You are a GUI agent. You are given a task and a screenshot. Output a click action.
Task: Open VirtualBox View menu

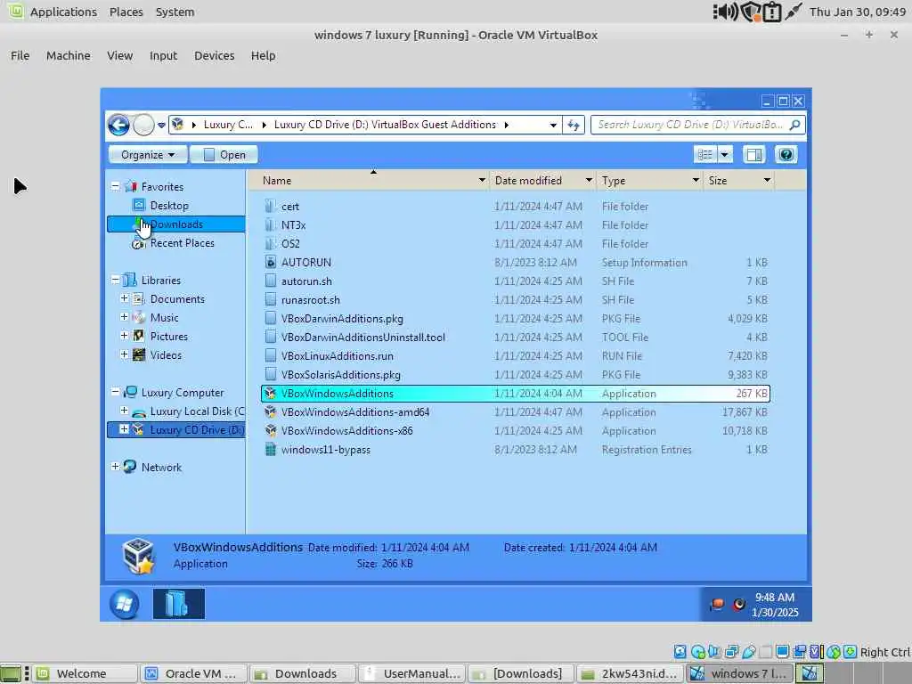coord(120,55)
